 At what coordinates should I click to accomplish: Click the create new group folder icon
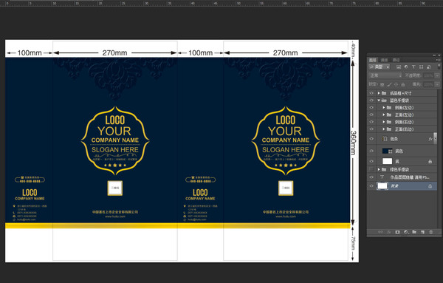414,232
